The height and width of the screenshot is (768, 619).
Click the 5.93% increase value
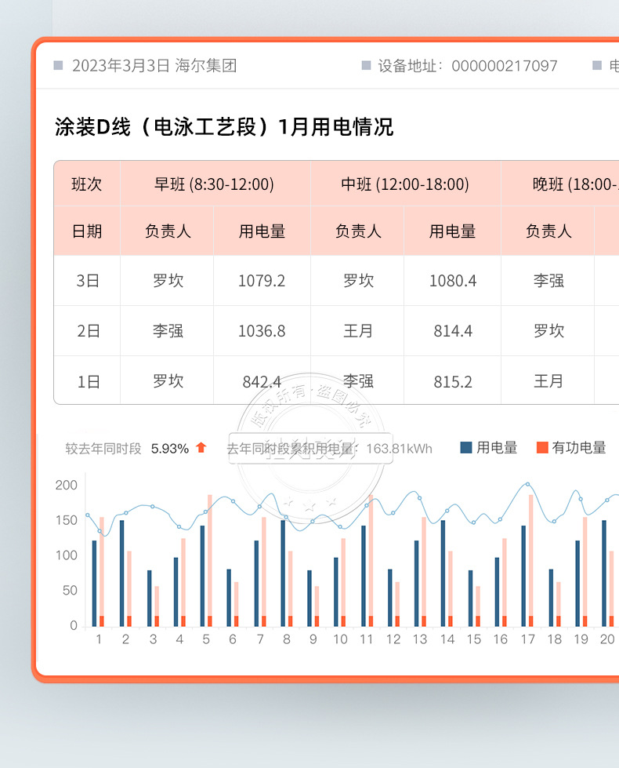170,449
